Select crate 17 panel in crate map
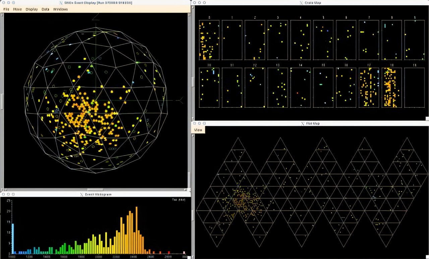429x259 pixels. coord(369,87)
